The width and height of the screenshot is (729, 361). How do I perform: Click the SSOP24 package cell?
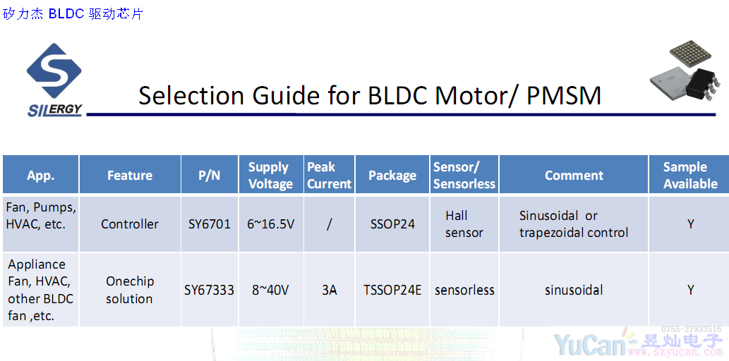(392, 224)
